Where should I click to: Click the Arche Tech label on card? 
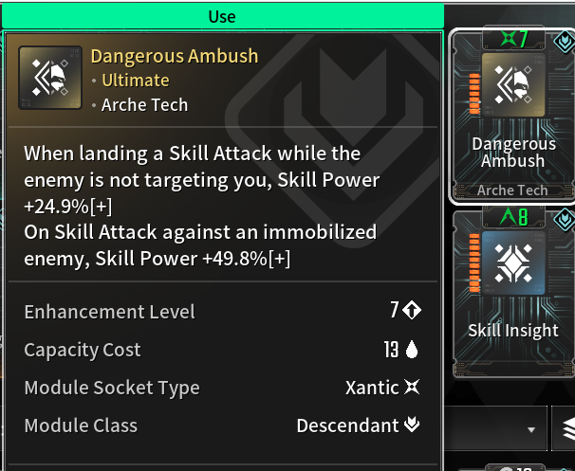point(512,190)
